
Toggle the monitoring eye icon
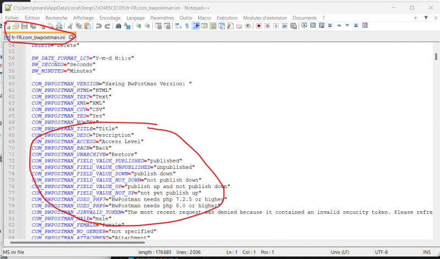pyautogui.click(x=248, y=26)
